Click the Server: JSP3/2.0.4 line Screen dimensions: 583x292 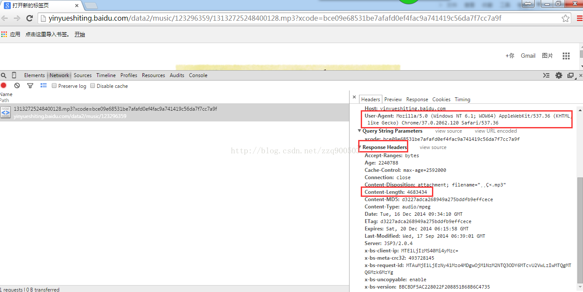(388, 243)
